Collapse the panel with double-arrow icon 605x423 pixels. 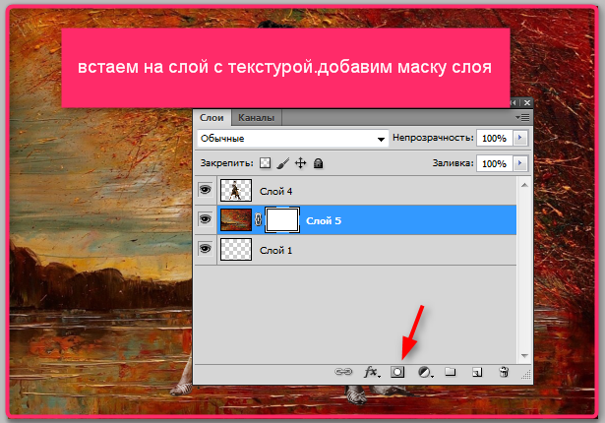[514, 102]
